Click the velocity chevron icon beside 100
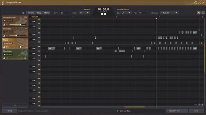 click(x=135, y=13)
